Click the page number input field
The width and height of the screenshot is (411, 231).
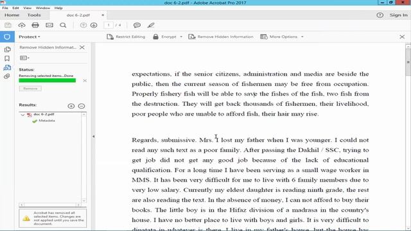click(109, 25)
